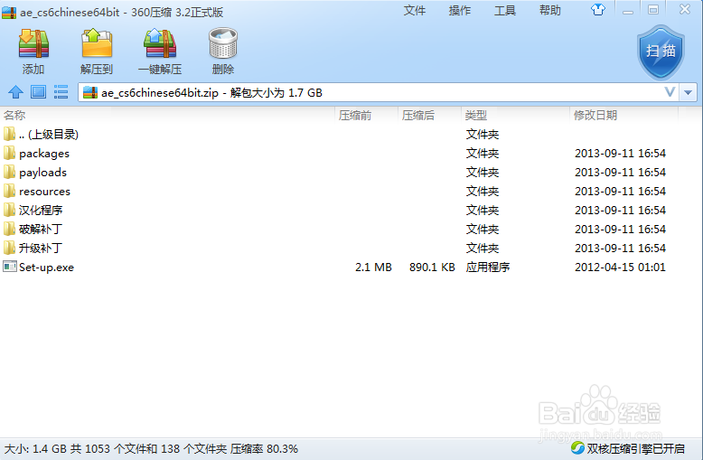Select the .. (上级目录) row text
Screen dimensions: 703x460
point(49,134)
